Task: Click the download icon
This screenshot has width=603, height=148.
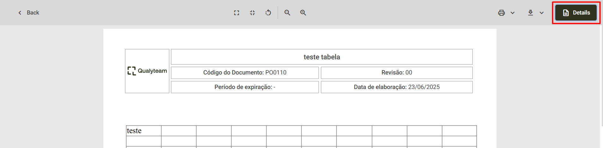Action: 530,13
